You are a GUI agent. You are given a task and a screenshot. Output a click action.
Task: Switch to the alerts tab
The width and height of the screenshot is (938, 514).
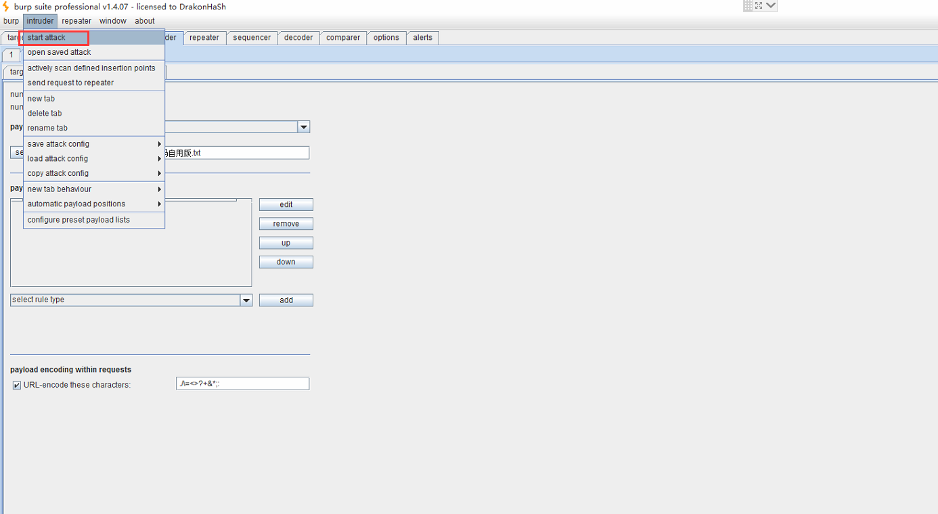click(x=423, y=38)
